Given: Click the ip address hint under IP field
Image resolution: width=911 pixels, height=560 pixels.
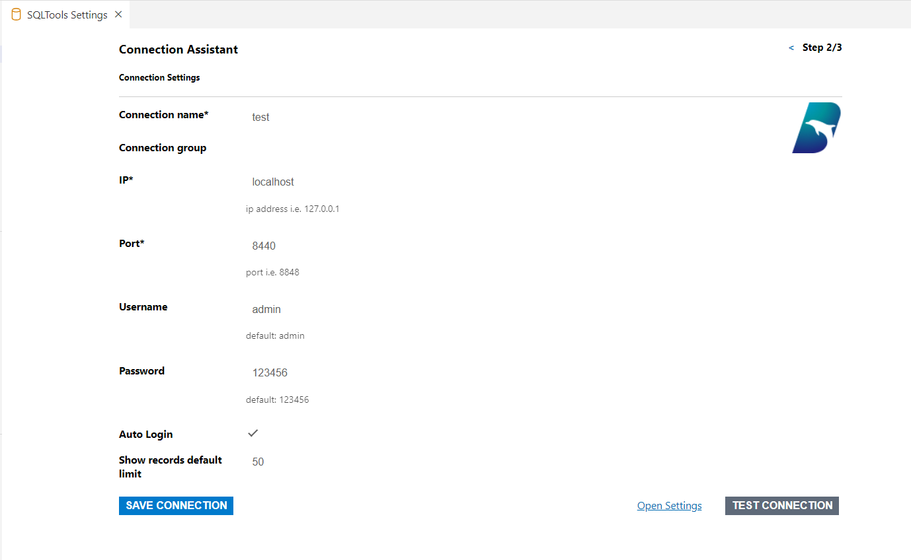Looking at the screenshot, I should coord(292,209).
